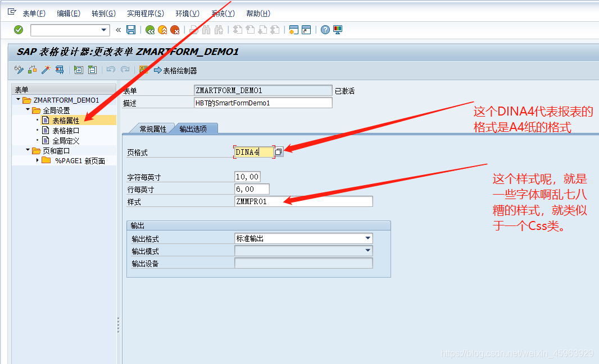Image resolution: width=599 pixels, height=364 pixels.
Task: Click the 行每英寸 field
Action: tap(252, 189)
